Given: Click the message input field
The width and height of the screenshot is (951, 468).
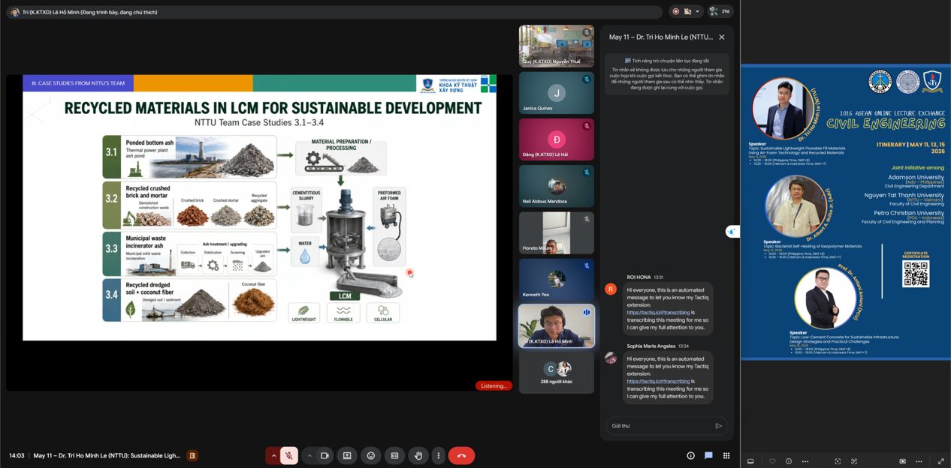Looking at the screenshot, I should click(x=661, y=425).
